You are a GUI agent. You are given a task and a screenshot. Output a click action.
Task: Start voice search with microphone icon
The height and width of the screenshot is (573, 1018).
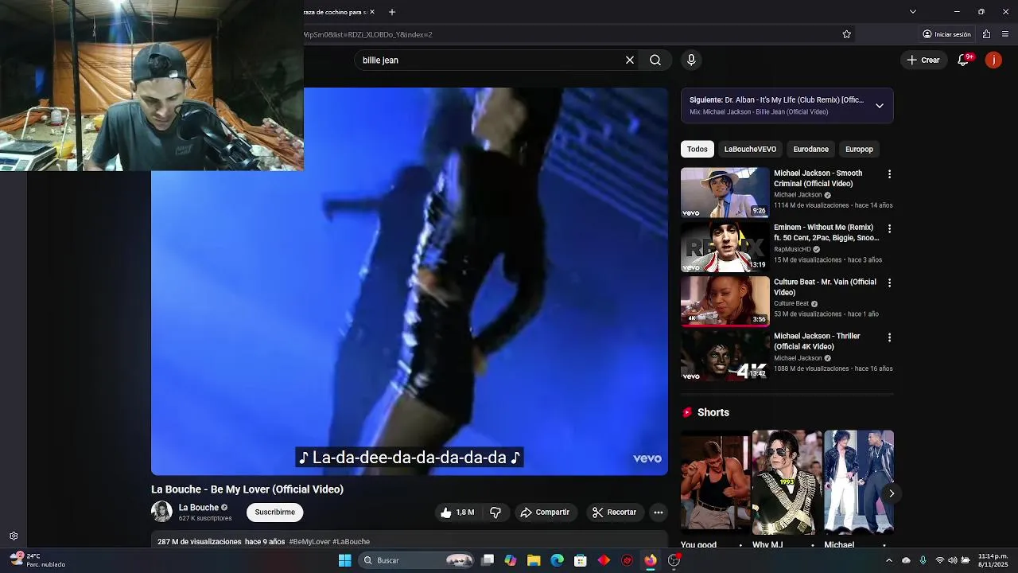tap(691, 60)
